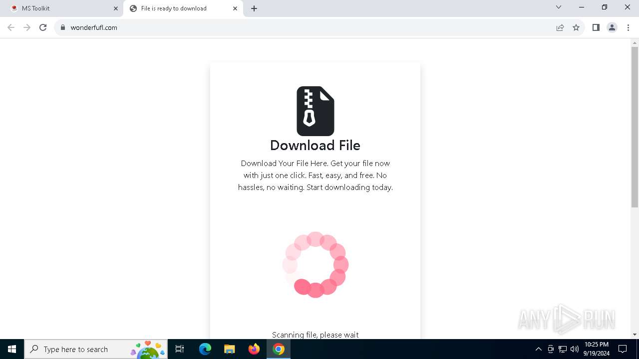Share this page icon

(x=560, y=27)
